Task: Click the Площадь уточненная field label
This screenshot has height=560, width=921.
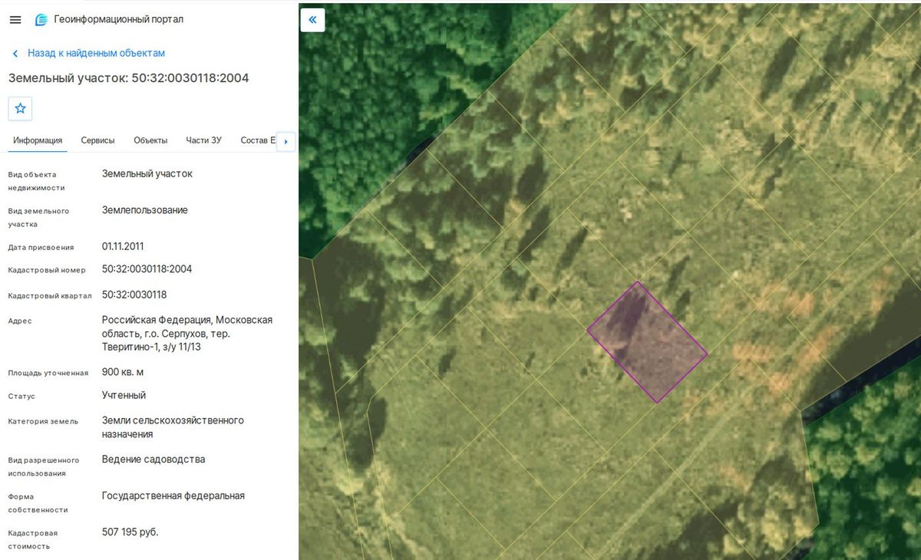Action: click(48, 373)
